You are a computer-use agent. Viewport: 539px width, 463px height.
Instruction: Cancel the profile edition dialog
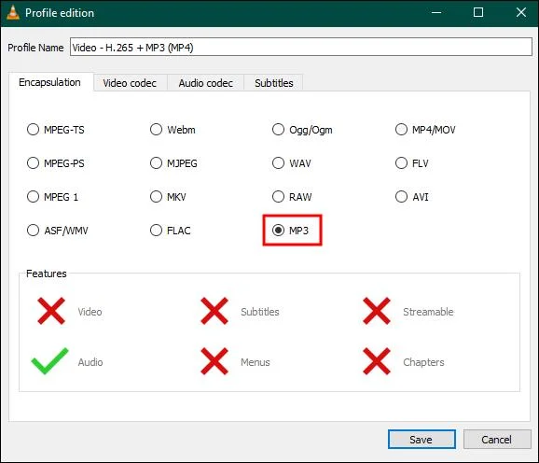coord(497,440)
